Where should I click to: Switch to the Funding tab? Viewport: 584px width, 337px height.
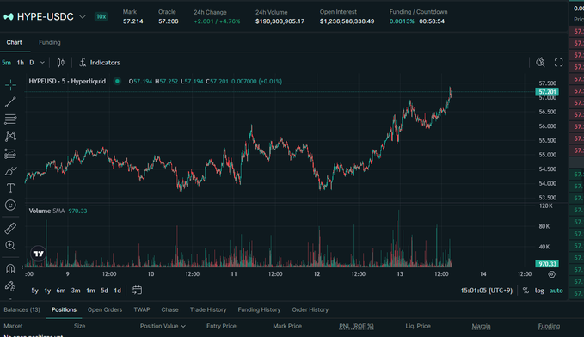point(50,42)
